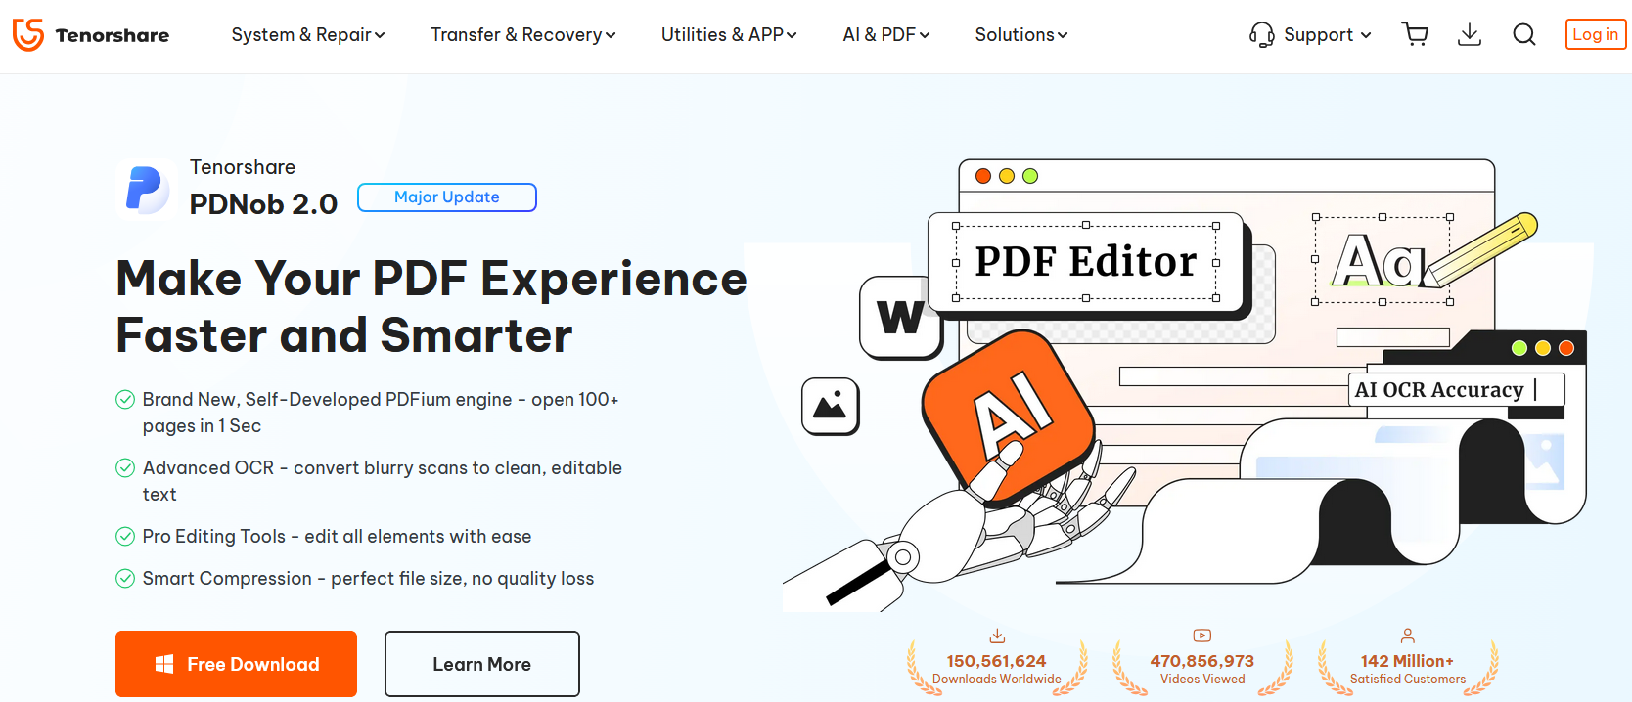Click the Support headset icon
Screen dimensions: 1632x702
coord(1262,35)
